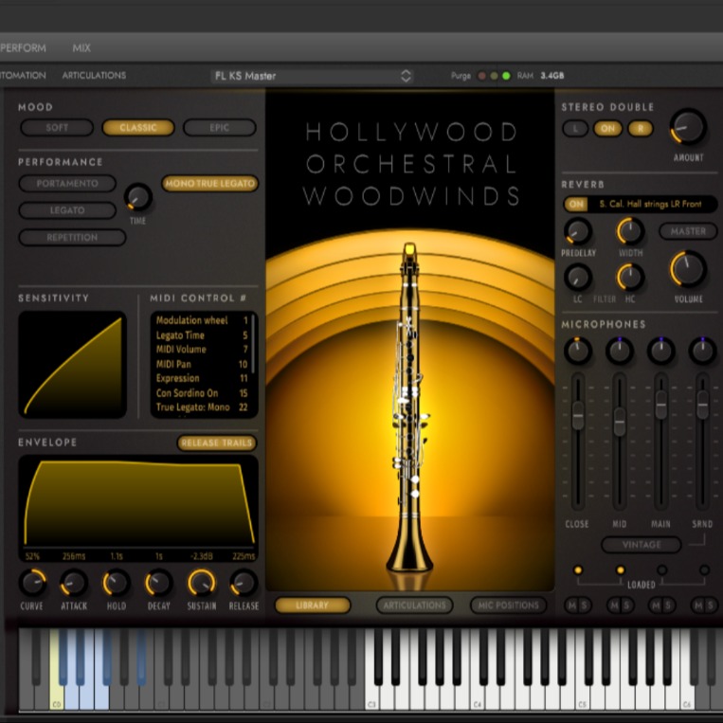Open the Articulations menu in top bar

pos(94,76)
